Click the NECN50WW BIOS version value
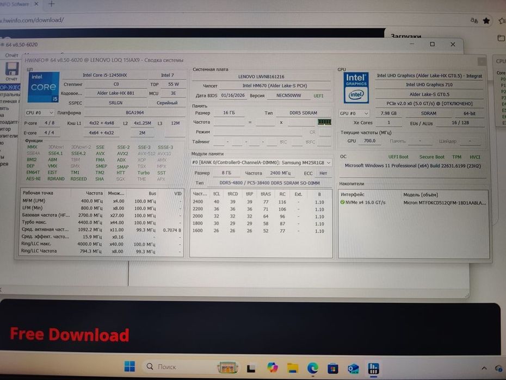The height and width of the screenshot is (380, 506). (288, 95)
